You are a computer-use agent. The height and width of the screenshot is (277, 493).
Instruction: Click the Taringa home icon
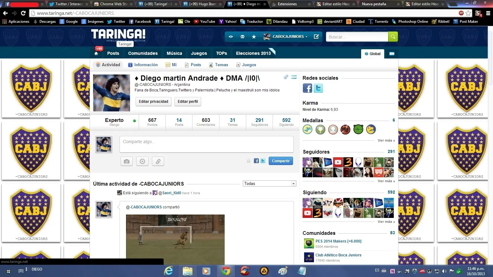[x=96, y=54]
